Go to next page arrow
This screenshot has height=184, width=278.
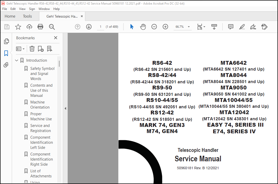(89, 27)
